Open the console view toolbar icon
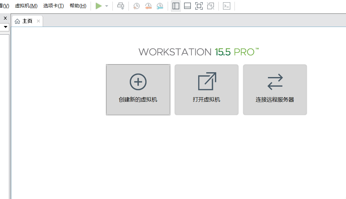The height and width of the screenshot is (199, 346). 226,6
